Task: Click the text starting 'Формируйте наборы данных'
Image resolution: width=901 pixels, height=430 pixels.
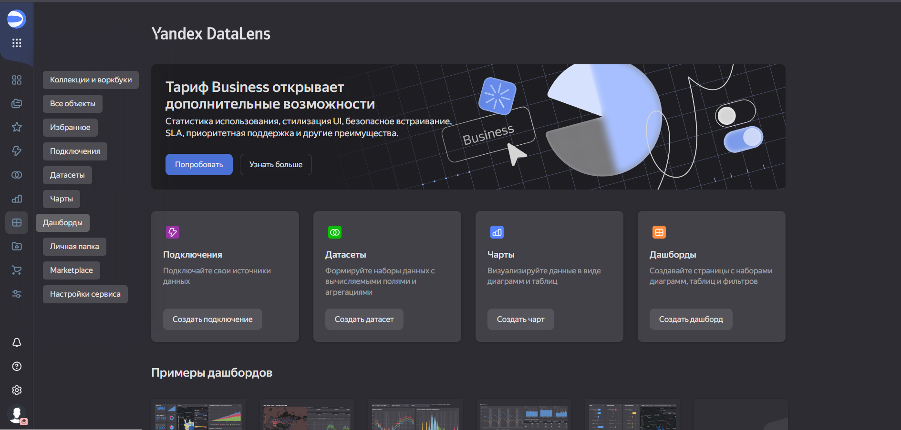Action: pyautogui.click(x=380, y=281)
